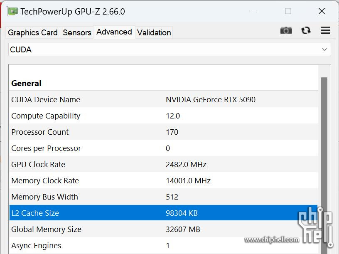Select the Async Engines row
This screenshot has height=254, width=339.
pos(163,246)
